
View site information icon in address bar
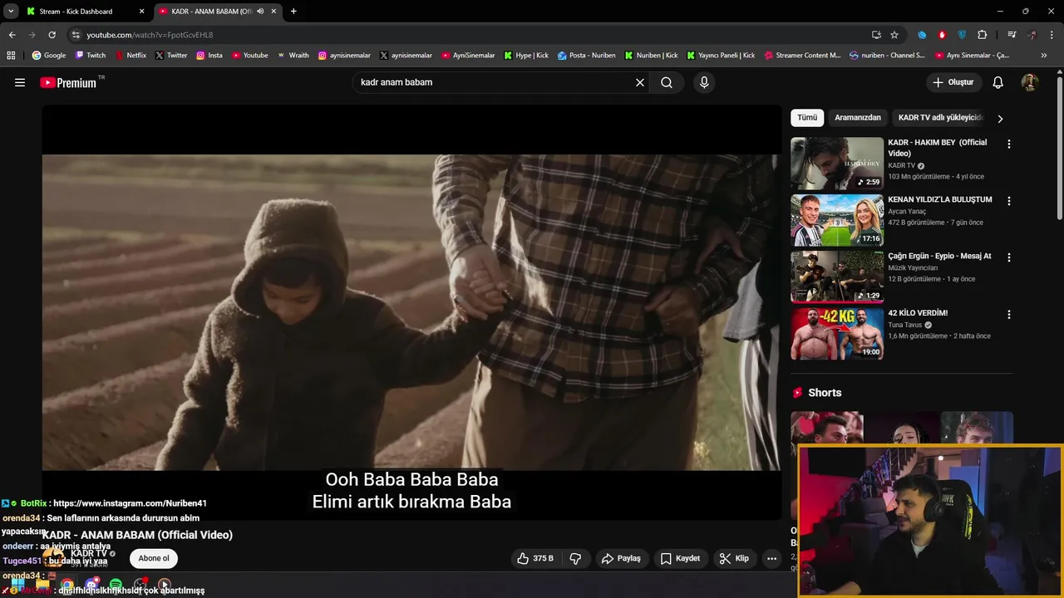coord(76,35)
